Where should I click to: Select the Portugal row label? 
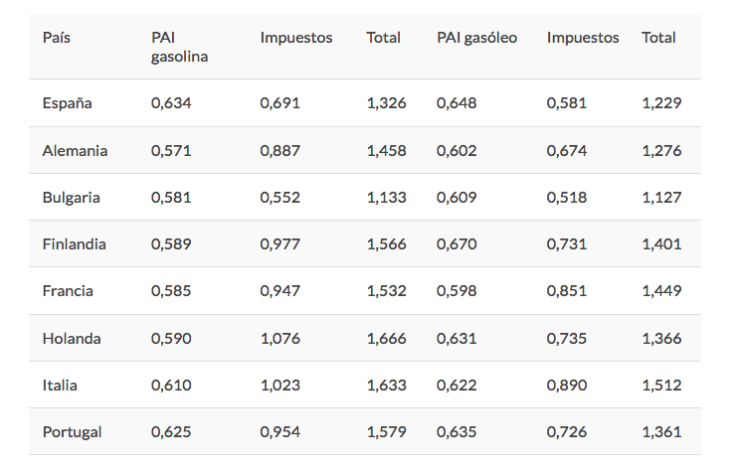click(x=72, y=432)
